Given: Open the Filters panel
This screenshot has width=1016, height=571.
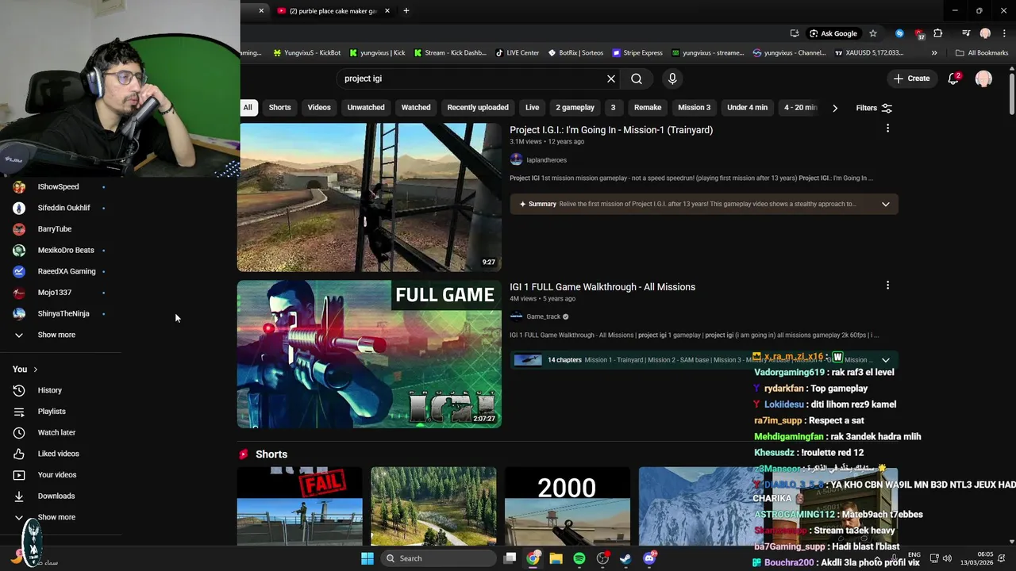Looking at the screenshot, I should [874, 108].
